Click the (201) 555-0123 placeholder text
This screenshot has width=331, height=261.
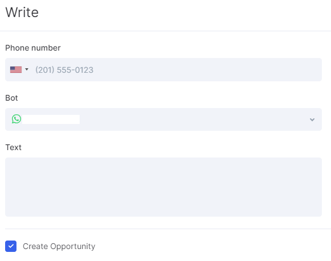tap(64, 70)
